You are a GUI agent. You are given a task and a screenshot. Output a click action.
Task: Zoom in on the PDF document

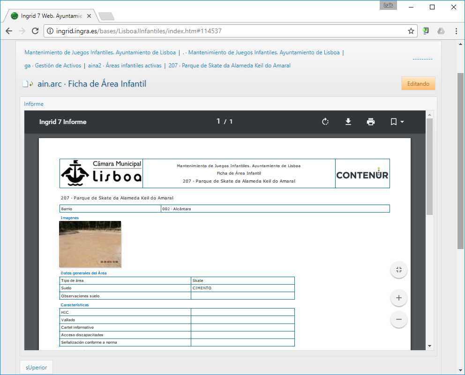(x=399, y=298)
